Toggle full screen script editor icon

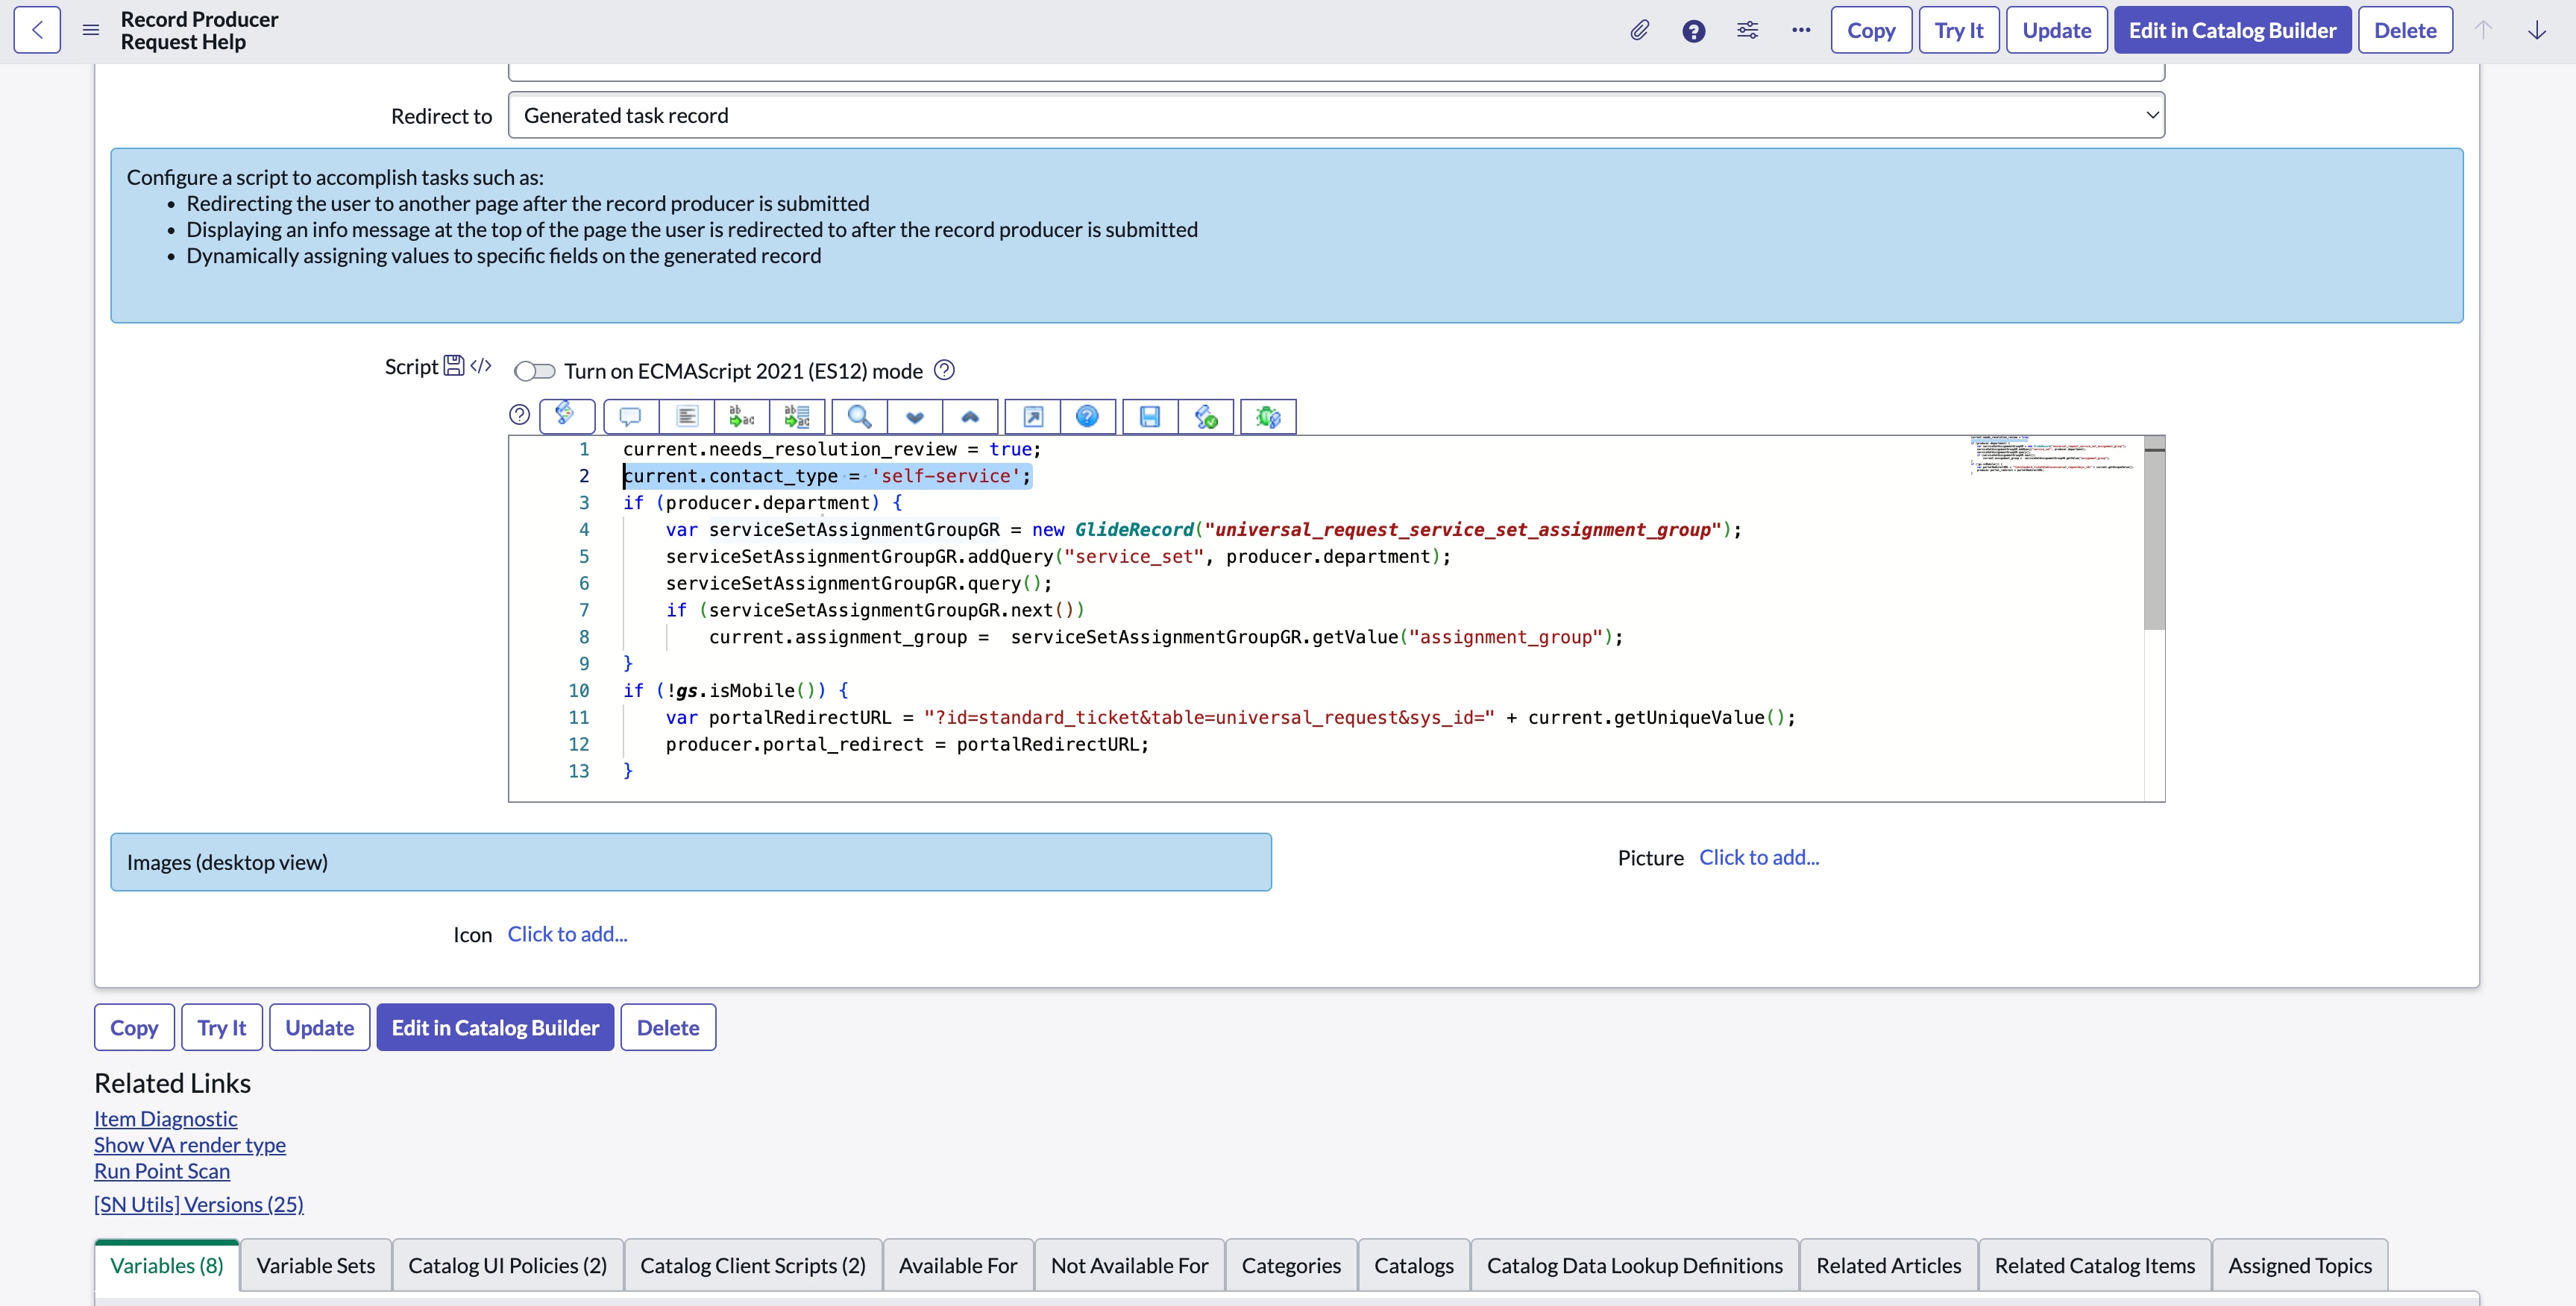pyautogui.click(x=1033, y=417)
